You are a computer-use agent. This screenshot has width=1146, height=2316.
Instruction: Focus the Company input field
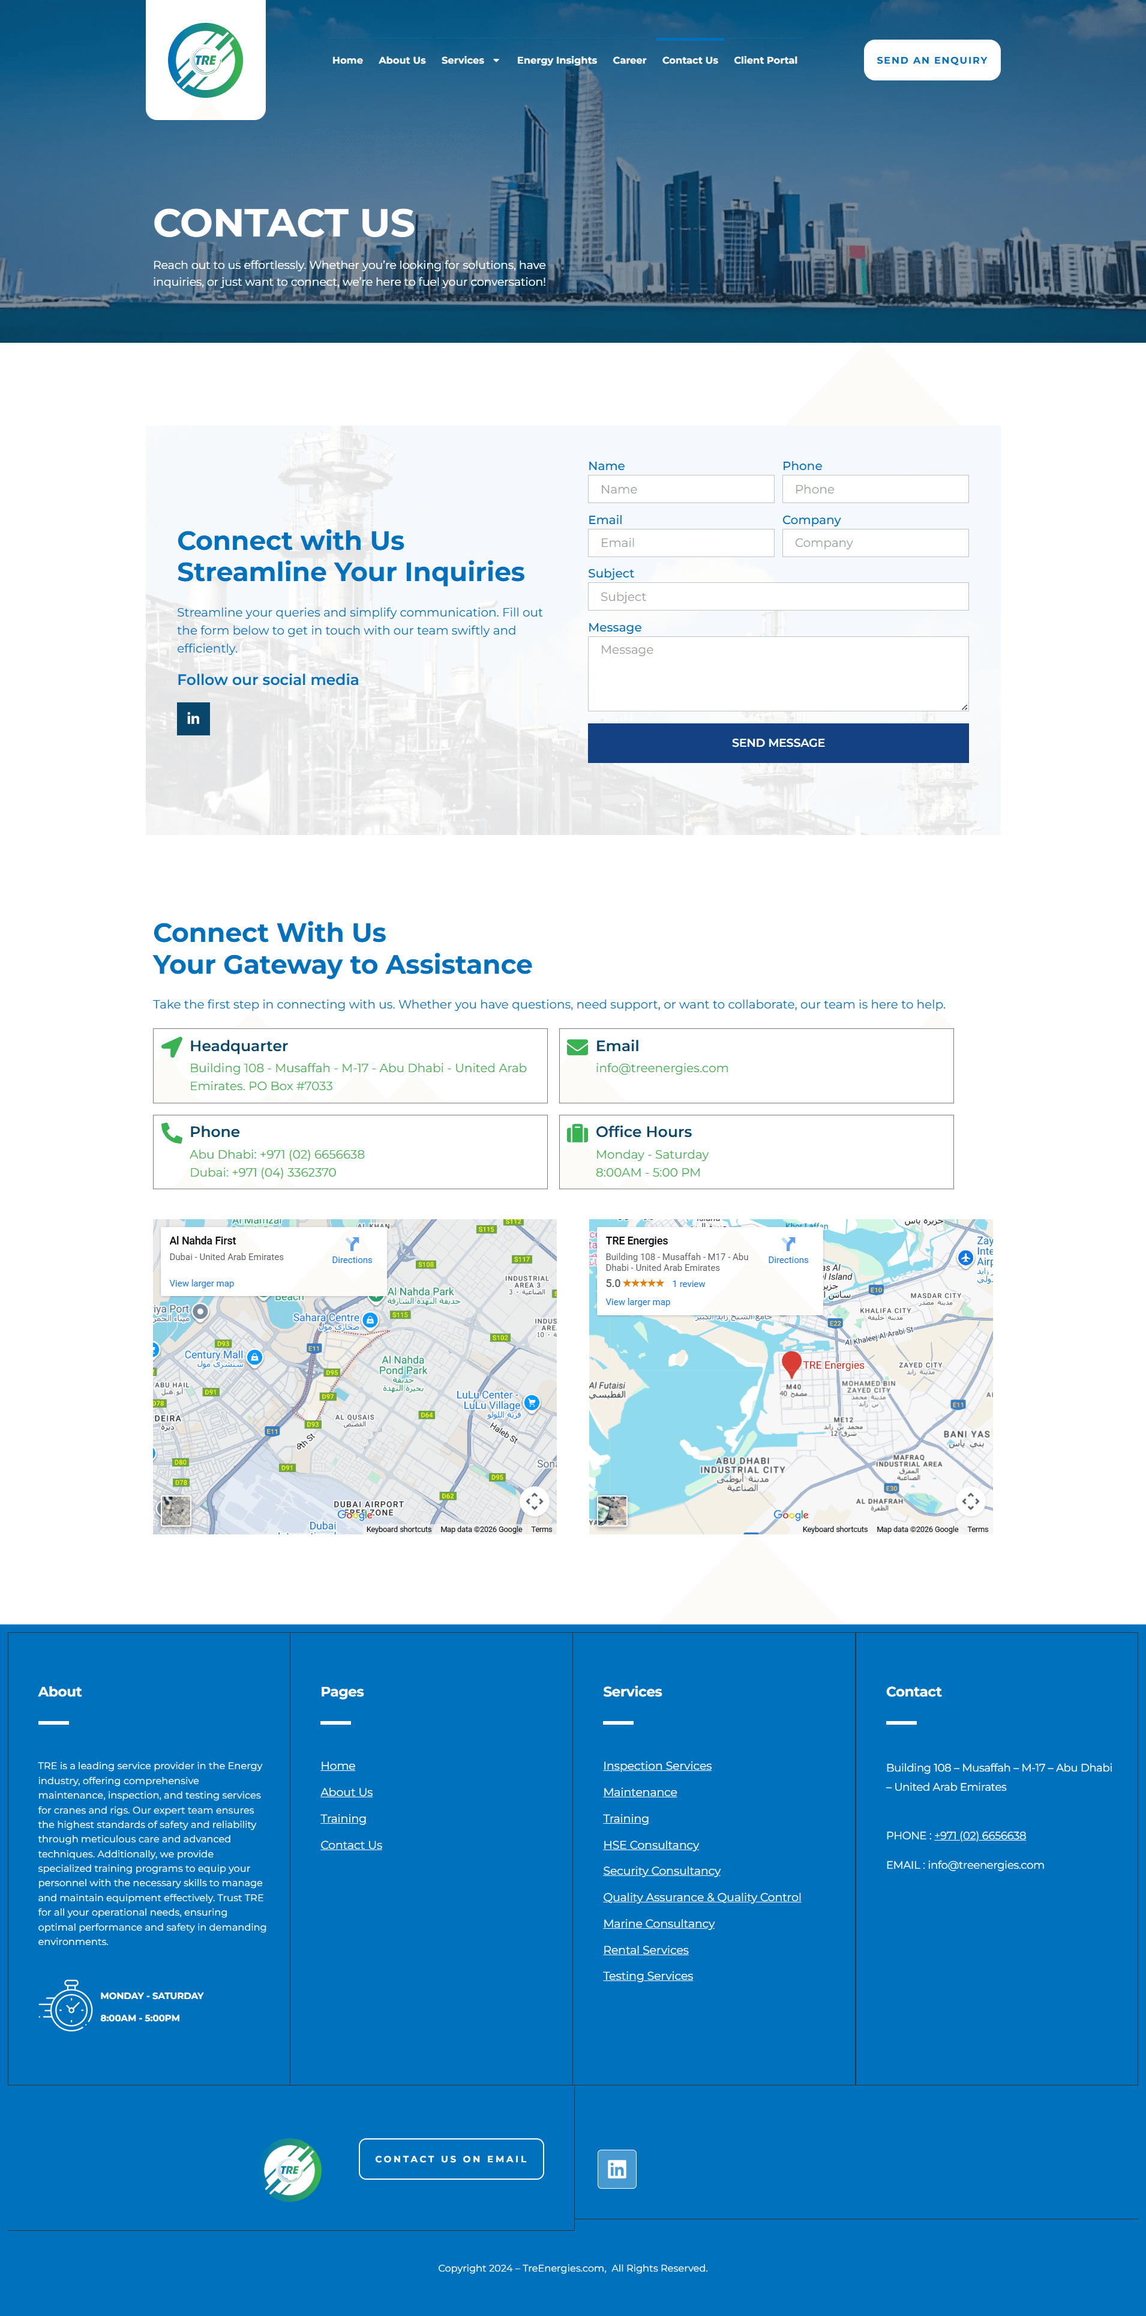pos(875,543)
